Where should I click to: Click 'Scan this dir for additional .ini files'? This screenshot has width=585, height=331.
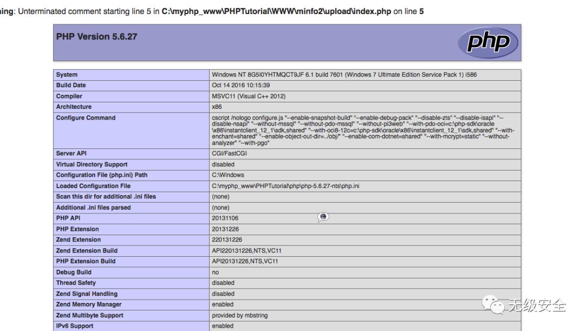click(x=106, y=197)
